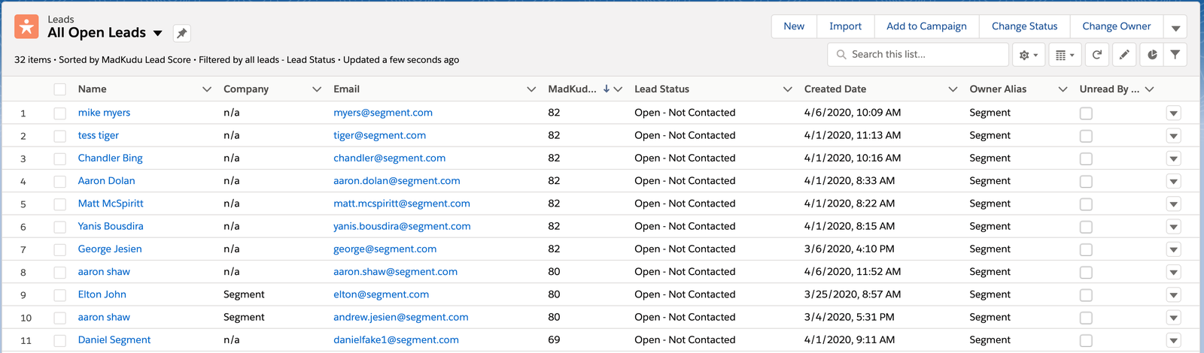The height and width of the screenshot is (353, 1204).
Task: Open the Daniel Segment lead
Action: pyautogui.click(x=114, y=339)
